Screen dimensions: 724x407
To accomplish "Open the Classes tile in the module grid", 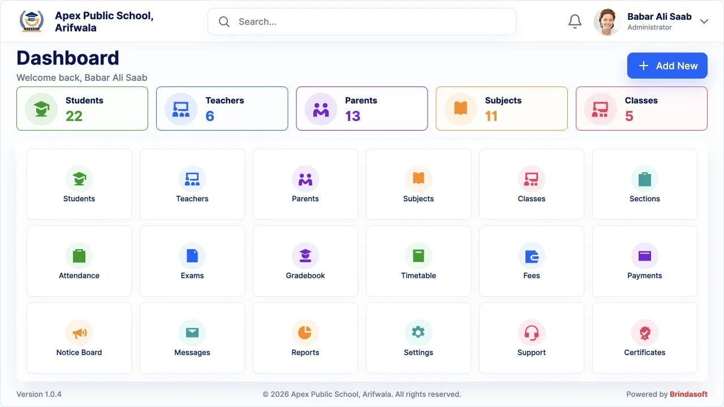I will (x=532, y=184).
